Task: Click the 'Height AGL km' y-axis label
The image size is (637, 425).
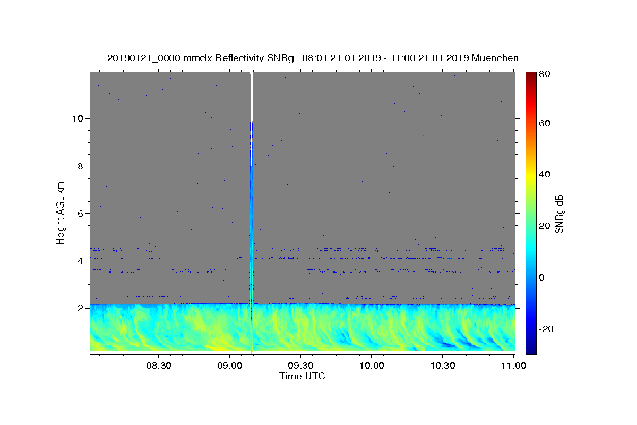Action: tap(61, 212)
